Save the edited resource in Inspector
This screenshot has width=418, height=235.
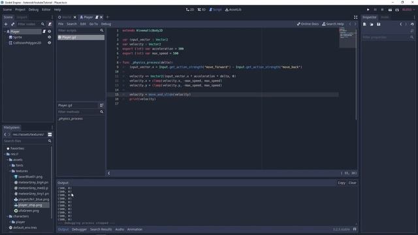point(379,24)
